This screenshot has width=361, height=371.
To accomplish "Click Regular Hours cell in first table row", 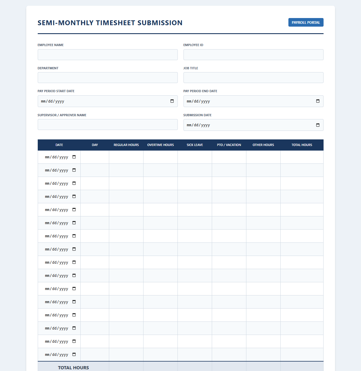I will (126, 157).
